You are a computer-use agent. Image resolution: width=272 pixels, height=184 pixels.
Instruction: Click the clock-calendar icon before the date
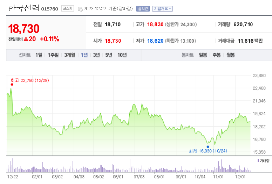pyautogui.click(x=80, y=9)
